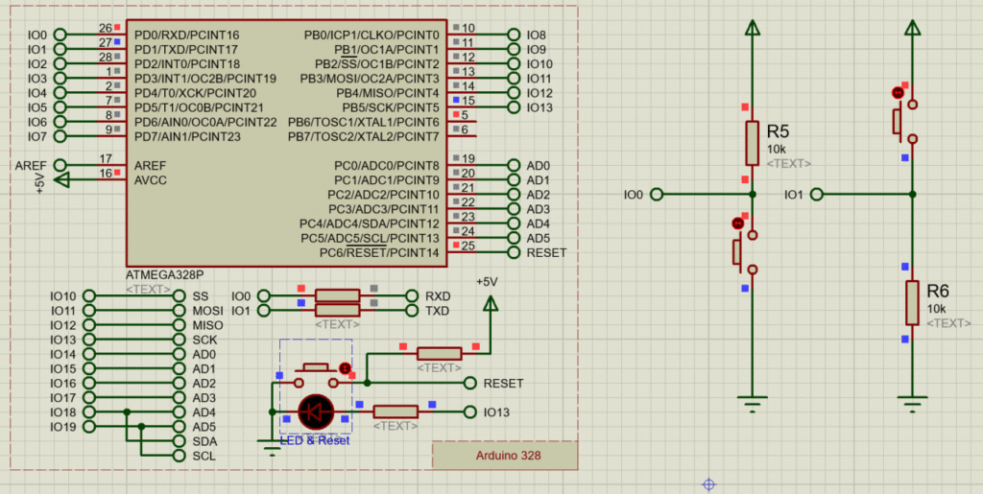Click pin name PB6/TOSC1/XTAL1/PCINT6

click(364, 122)
